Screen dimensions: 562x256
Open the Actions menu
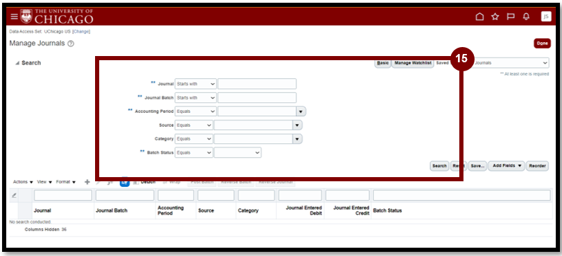pos(23,182)
